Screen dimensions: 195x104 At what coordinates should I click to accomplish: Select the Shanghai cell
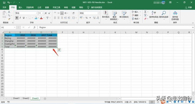(9, 41)
